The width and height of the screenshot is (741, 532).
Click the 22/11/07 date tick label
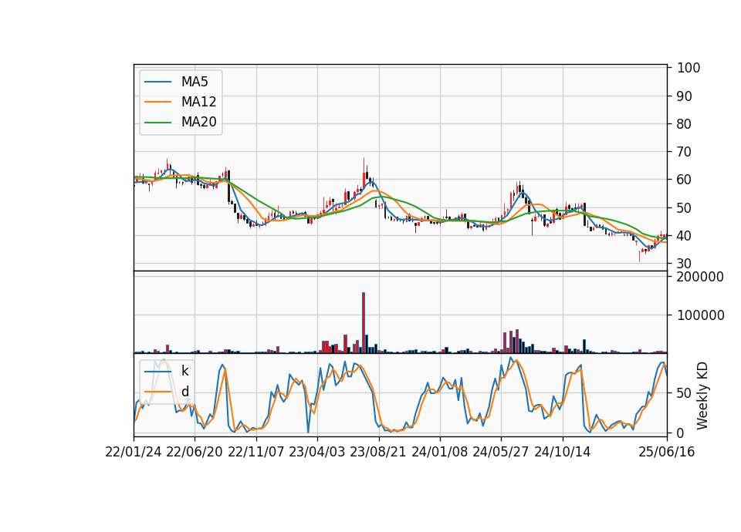tap(256, 452)
